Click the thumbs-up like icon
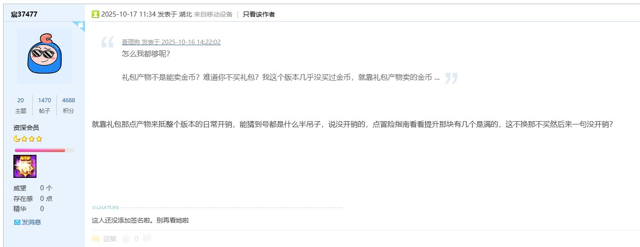 click(126, 238)
